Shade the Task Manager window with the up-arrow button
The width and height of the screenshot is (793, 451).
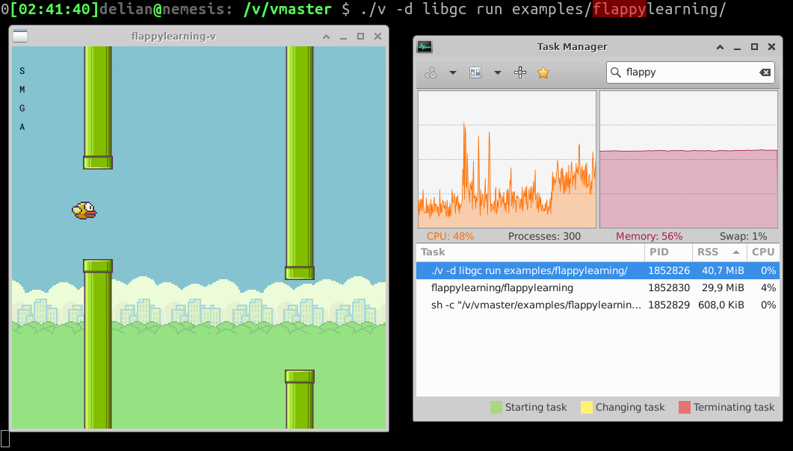pyautogui.click(x=720, y=47)
